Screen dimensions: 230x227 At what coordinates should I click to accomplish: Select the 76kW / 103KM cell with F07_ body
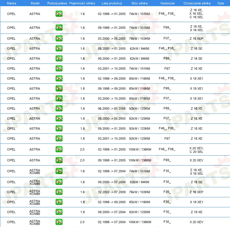coord(139,39)
